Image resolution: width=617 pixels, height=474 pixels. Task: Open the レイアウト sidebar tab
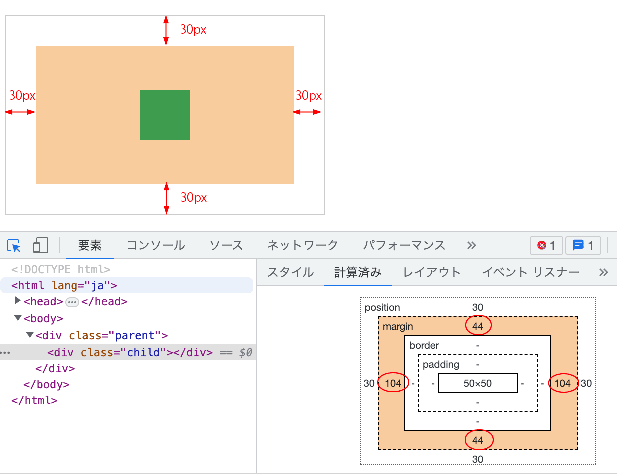(x=432, y=272)
